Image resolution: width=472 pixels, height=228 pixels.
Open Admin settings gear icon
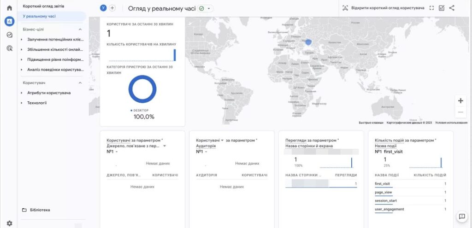[x=9, y=223]
